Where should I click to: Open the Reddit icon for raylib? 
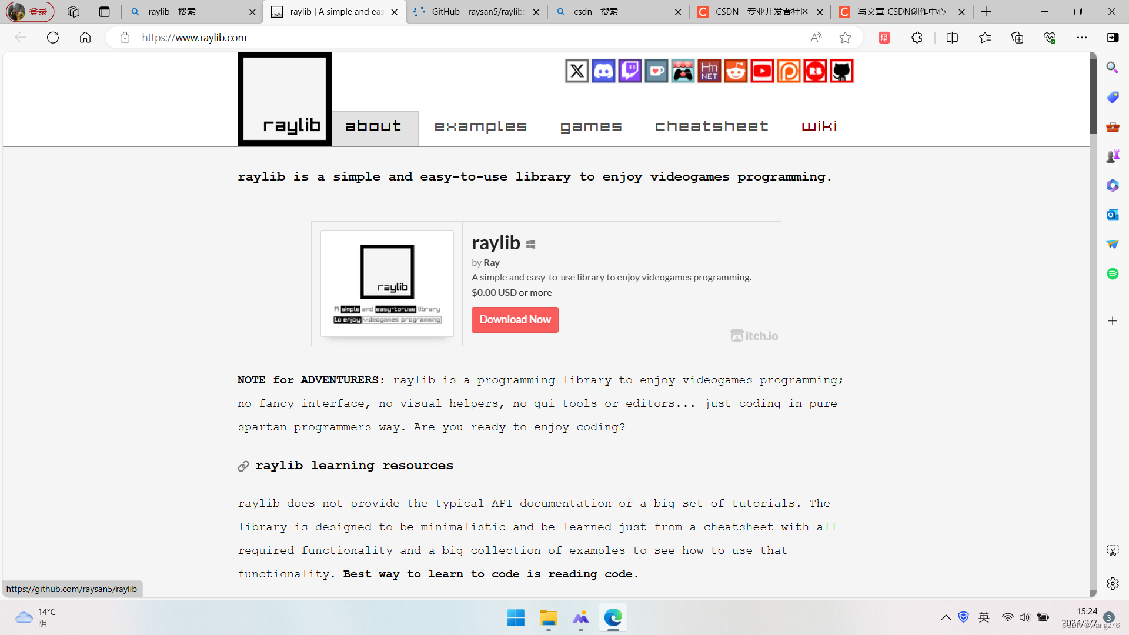tap(736, 71)
